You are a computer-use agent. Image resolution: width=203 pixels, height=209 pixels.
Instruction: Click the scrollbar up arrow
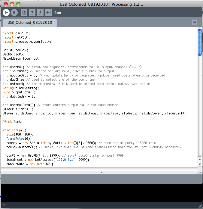coord(200,159)
